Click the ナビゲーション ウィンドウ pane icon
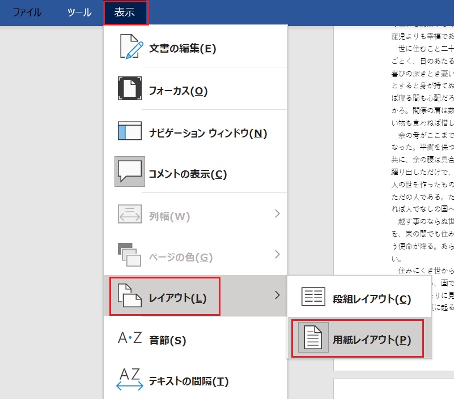 pyautogui.click(x=129, y=131)
